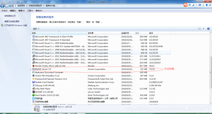Click the Visual C++ 2015 Redistributable icon

34,63
